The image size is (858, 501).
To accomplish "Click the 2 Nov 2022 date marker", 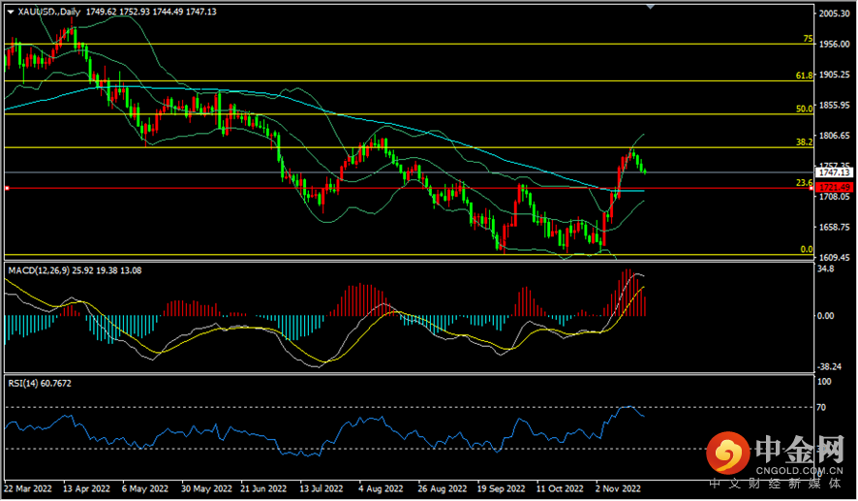I will pyautogui.click(x=616, y=489).
